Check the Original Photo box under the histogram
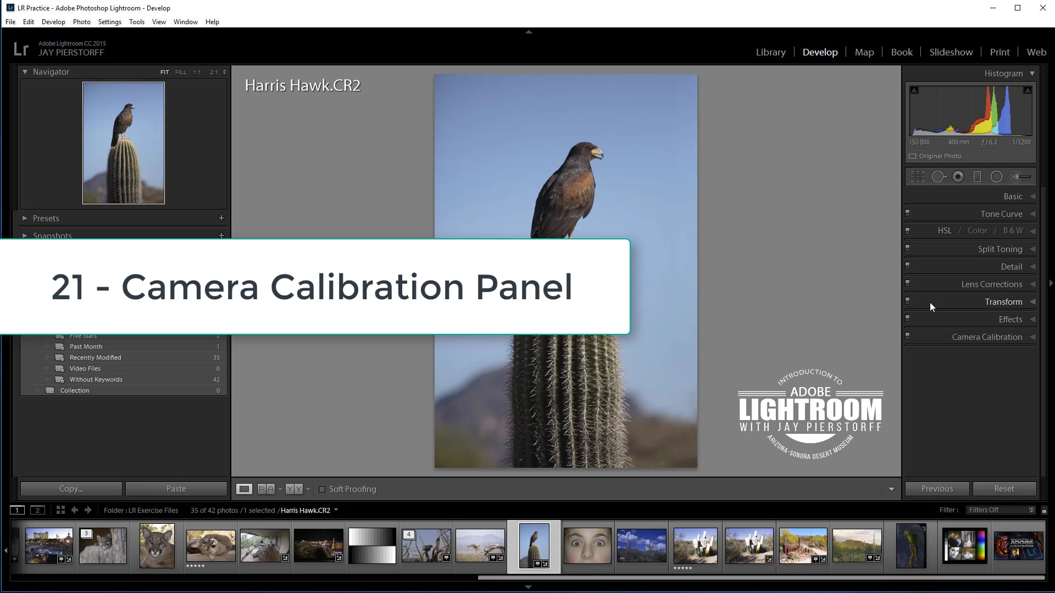The width and height of the screenshot is (1055, 593). click(x=912, y=156)
